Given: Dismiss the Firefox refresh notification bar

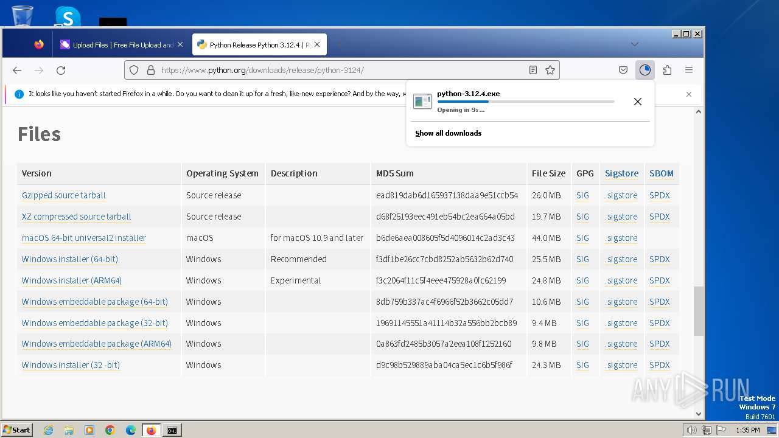Looking at the screenshot, I should (x=689, y=94).
